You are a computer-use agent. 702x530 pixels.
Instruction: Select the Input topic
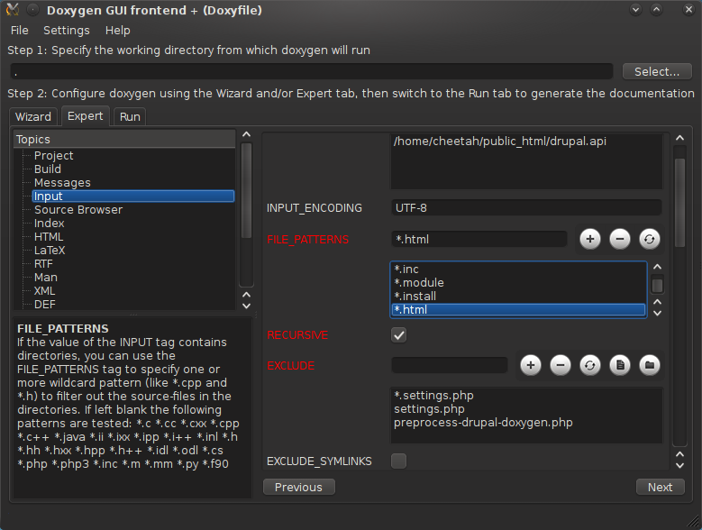pos(133,196)
